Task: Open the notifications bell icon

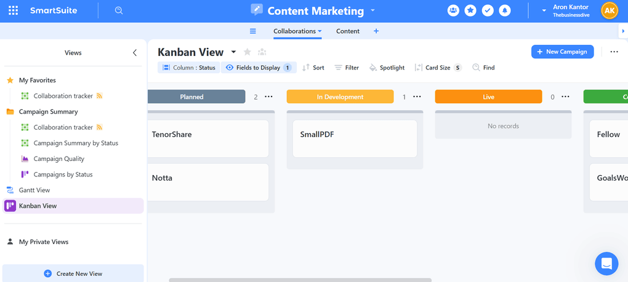Action: pyautogui.click(x=505, y=11)
